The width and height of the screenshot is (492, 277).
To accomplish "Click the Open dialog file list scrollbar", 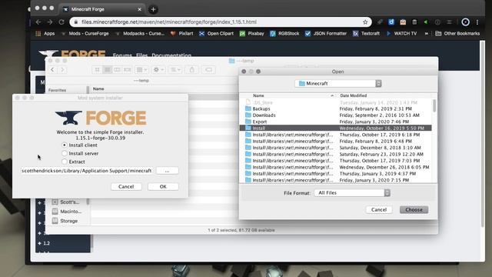I will click(434, 105).
